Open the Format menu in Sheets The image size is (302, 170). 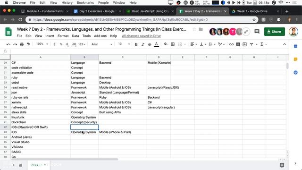pyautogui.click(x=63, y=36)
